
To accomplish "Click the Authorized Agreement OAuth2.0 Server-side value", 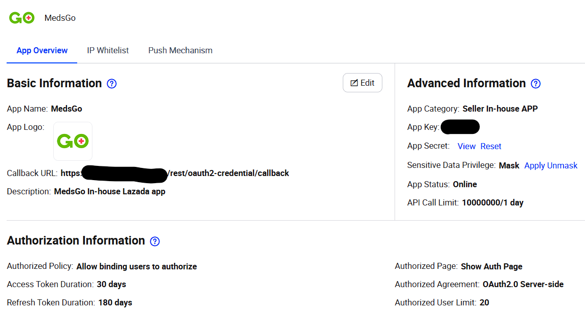I will pos(523,285).
